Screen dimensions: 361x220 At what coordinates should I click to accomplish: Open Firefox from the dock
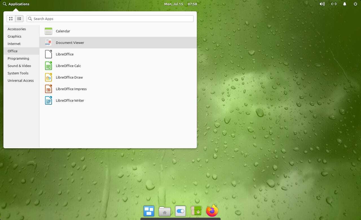(212, 211)
